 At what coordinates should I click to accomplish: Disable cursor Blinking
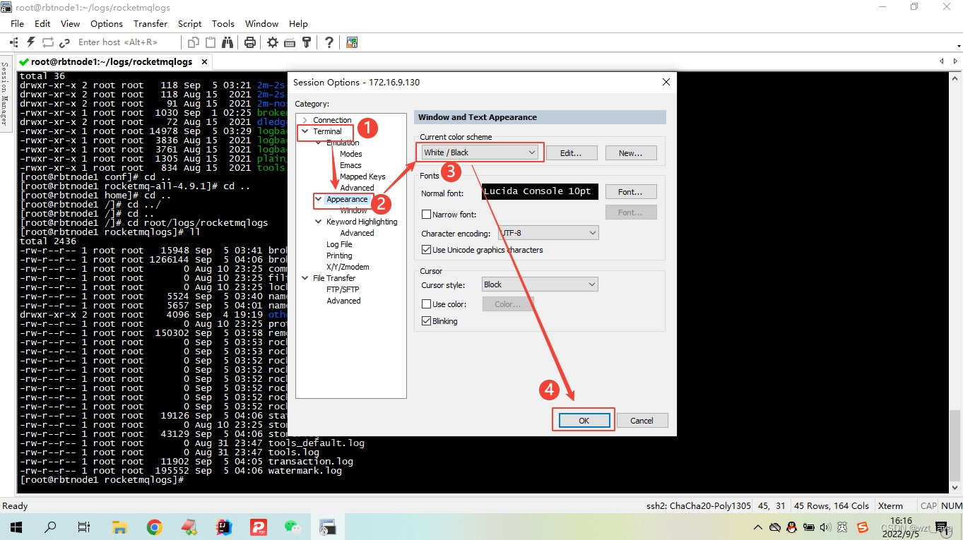(427, 320)
